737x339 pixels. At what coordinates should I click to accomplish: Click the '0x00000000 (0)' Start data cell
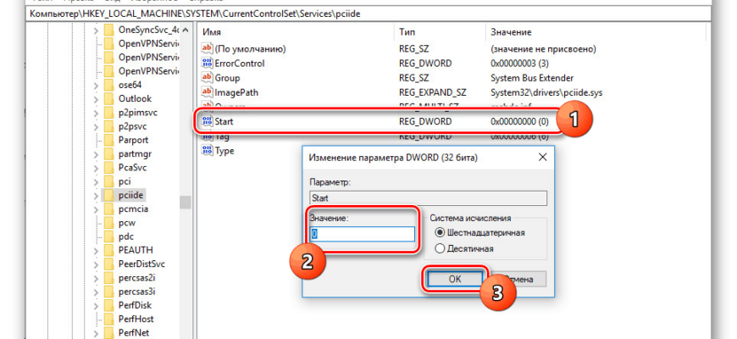519,122
